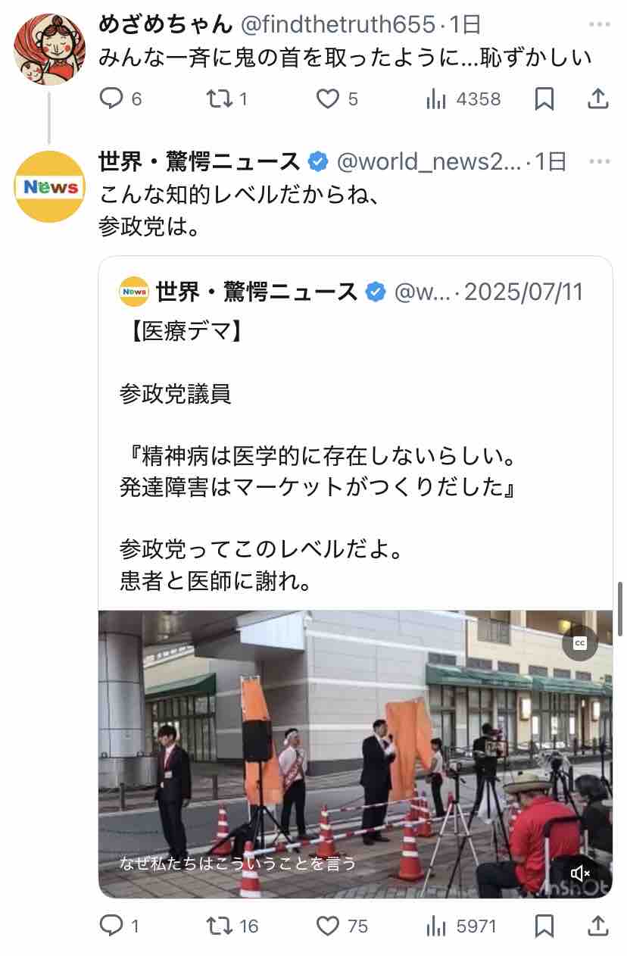Image resolution: width=627 pixels, height=956 pixels.
Task: Open 世界・驚愕ニュース display name link
Action: [200, 161]
